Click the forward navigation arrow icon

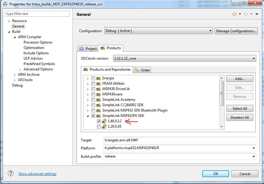point(246,14)
